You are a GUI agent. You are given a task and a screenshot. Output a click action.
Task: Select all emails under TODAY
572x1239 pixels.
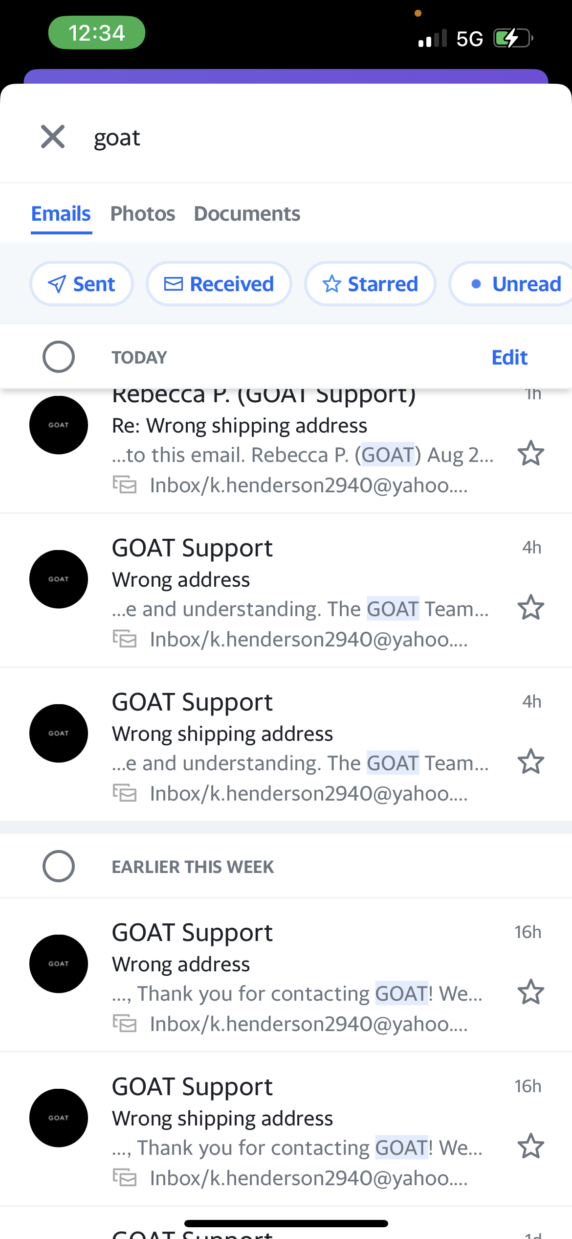[58, 357]
